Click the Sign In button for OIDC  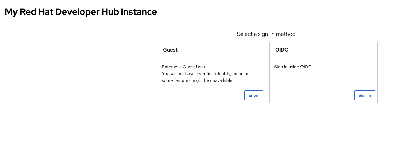(x=364, y=95)
